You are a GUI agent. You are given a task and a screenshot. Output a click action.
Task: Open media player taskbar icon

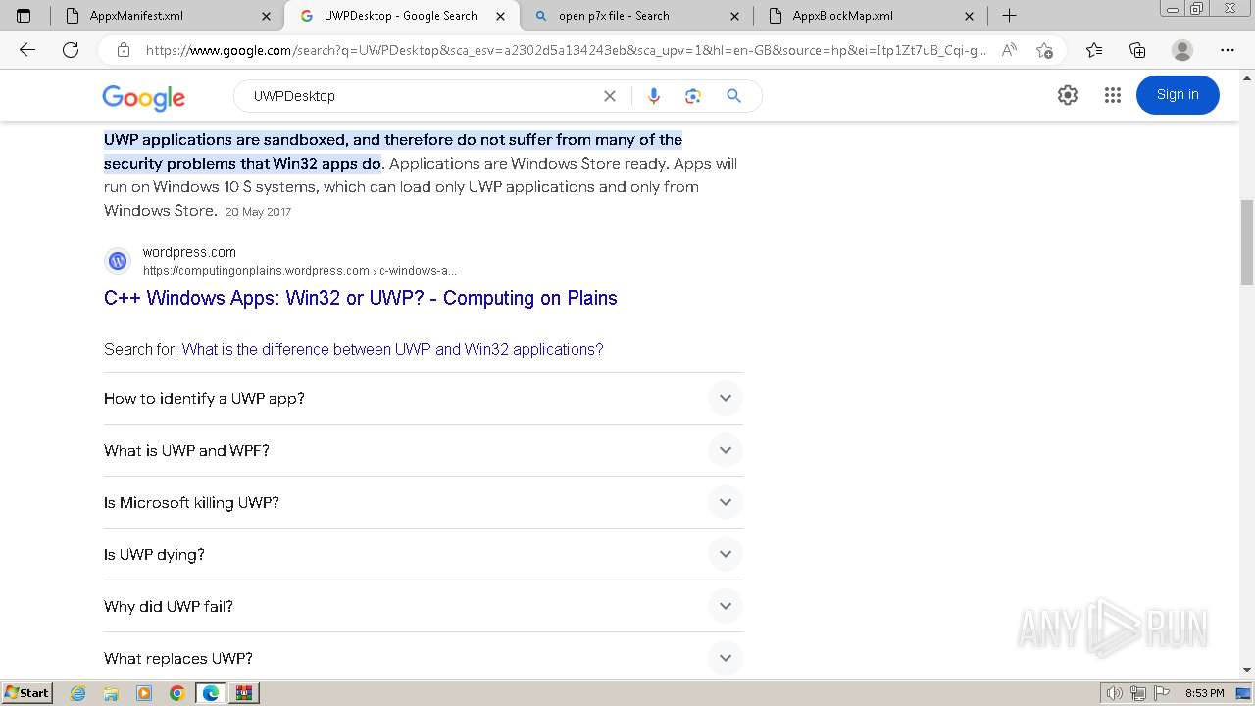click(x=144, y=693)
